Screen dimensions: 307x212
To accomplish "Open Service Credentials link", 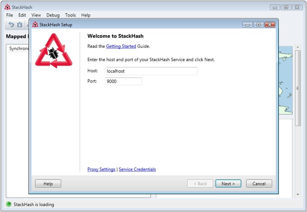I will (137, 169).
